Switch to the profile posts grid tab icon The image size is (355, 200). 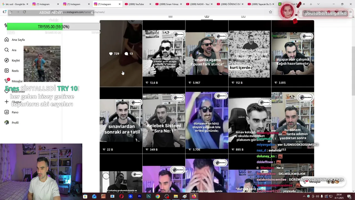(170, 16)
